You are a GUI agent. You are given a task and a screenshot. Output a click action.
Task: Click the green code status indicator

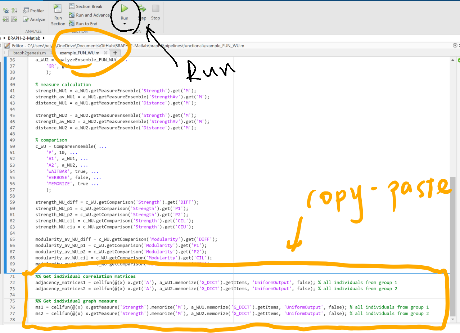point(457,60)
